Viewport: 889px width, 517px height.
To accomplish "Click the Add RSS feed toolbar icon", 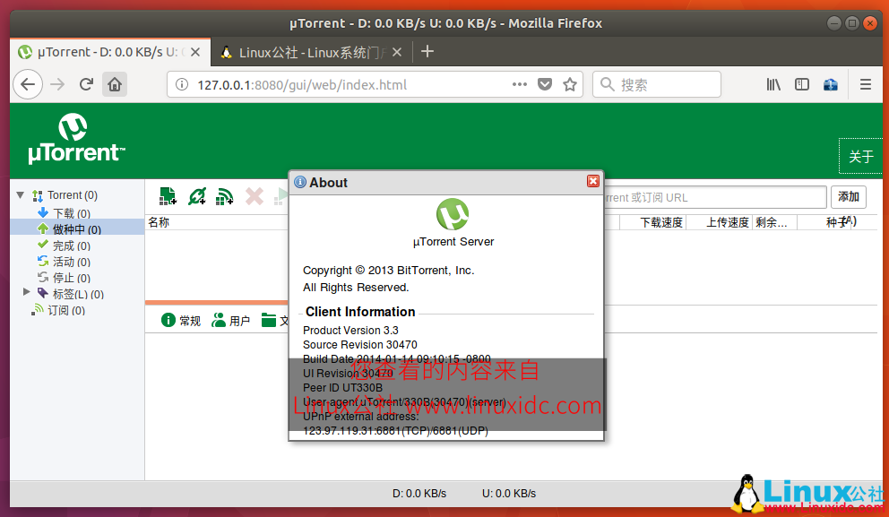I will coord(225,196).
